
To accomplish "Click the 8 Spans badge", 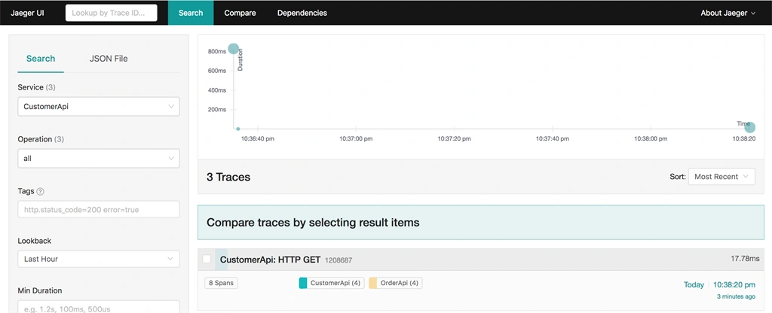I will point(221,283).
